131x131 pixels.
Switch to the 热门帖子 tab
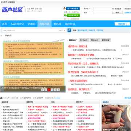pyautogui.click(x=84, y=40)
